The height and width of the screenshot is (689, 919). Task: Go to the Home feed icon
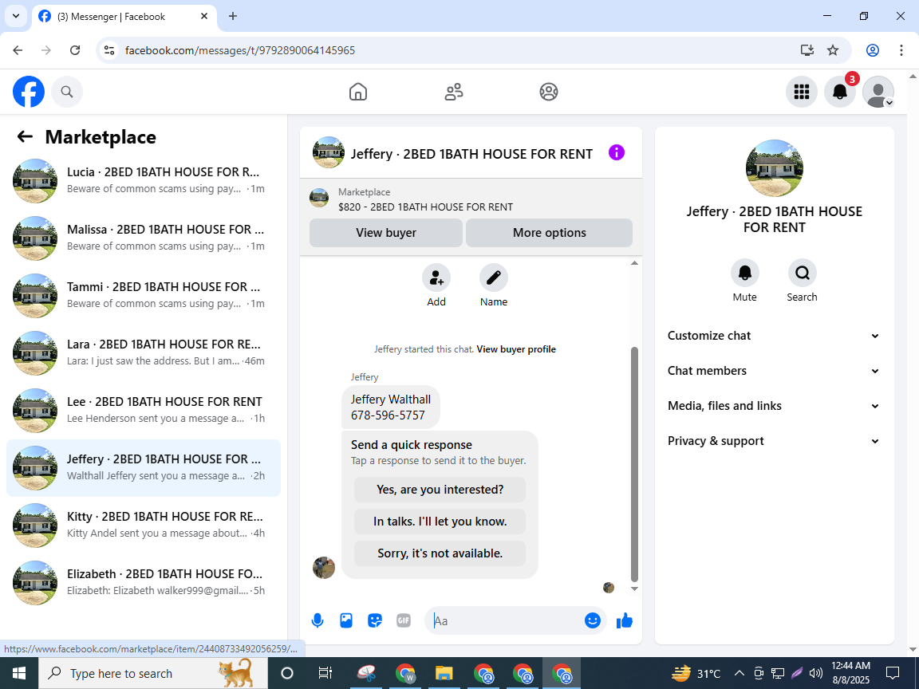[357, 92]
